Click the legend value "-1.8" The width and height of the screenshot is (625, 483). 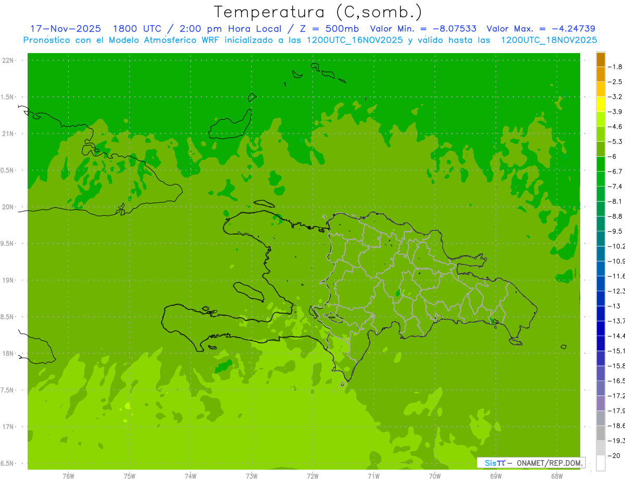click(x=616, y=67)
